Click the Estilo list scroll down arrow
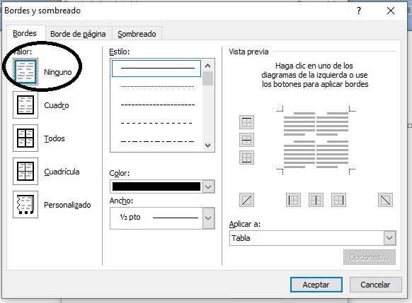 click(x=208, y=145)
